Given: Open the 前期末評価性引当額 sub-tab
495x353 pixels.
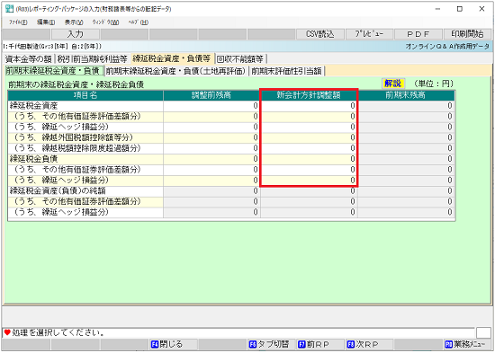Looking at the screenshot, I should 286,71.
